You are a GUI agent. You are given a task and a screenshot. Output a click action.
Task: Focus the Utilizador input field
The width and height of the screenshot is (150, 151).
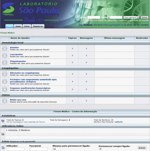tap(15, 149)
